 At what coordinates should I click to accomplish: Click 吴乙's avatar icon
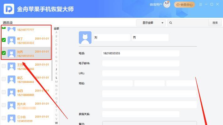[x=12, y=79]
